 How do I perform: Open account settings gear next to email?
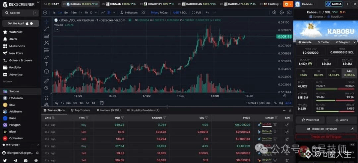coord(37,153)
